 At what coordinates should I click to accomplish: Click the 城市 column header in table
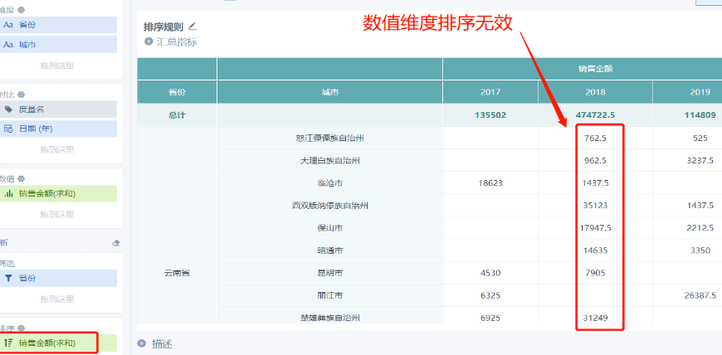(329, 92)
